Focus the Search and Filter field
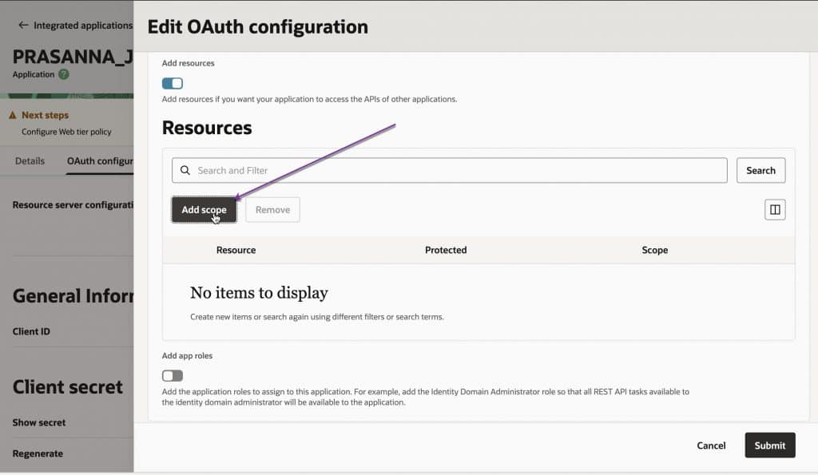 455,170
